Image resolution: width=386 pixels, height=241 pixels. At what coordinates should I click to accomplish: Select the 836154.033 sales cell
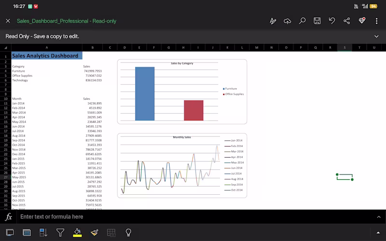93,80
